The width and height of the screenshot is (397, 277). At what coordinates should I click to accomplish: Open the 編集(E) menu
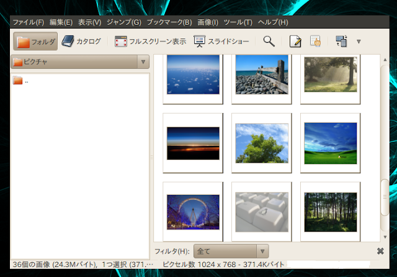point(61,22)
